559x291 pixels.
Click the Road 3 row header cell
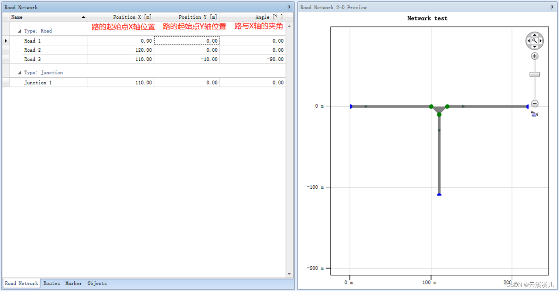[6, 59]
